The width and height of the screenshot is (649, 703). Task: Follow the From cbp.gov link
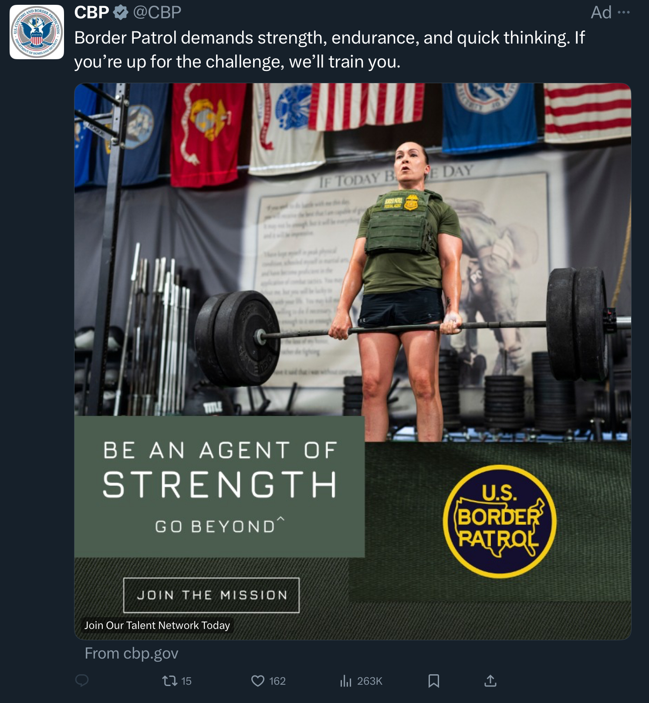[132, 653]
